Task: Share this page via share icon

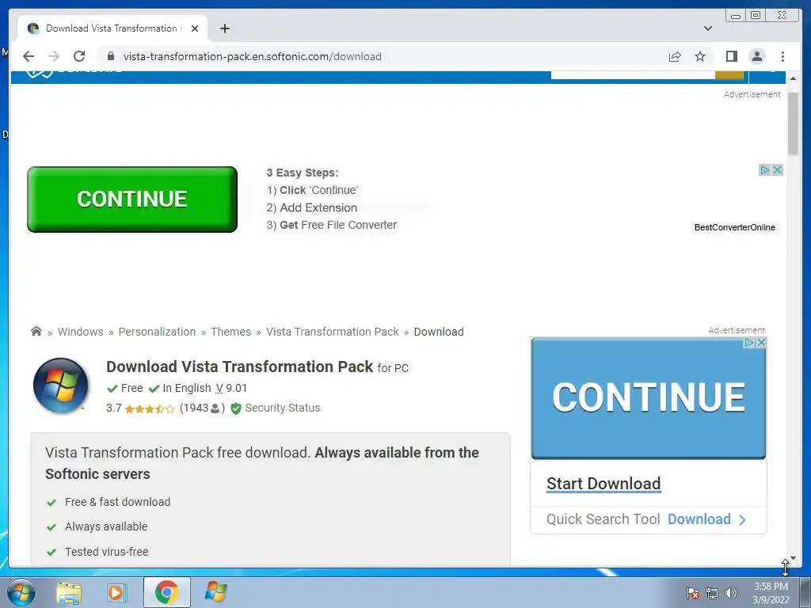Action: [675, 56]
